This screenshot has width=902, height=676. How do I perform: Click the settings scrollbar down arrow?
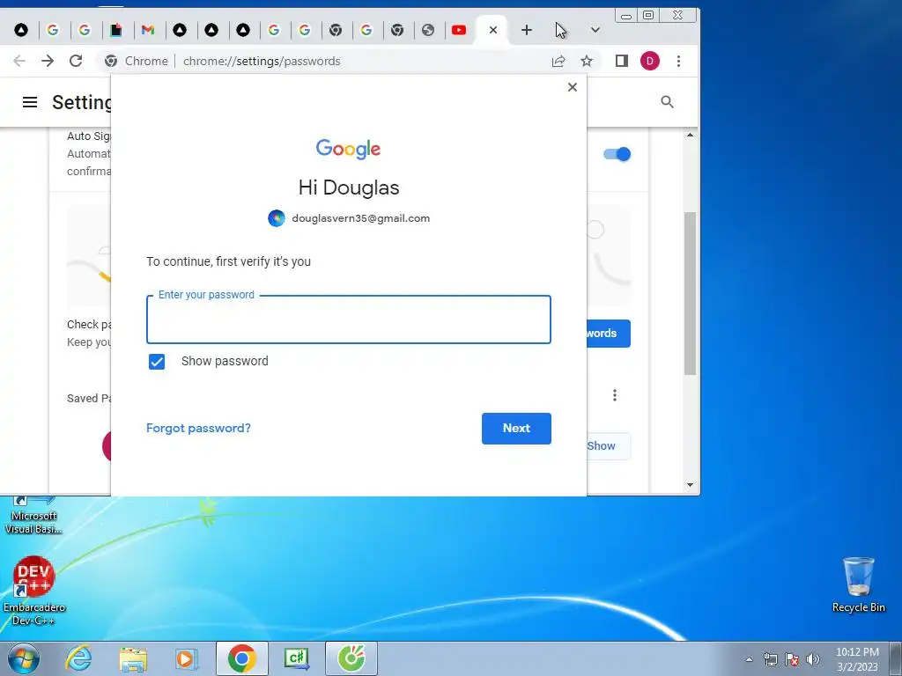690,485
